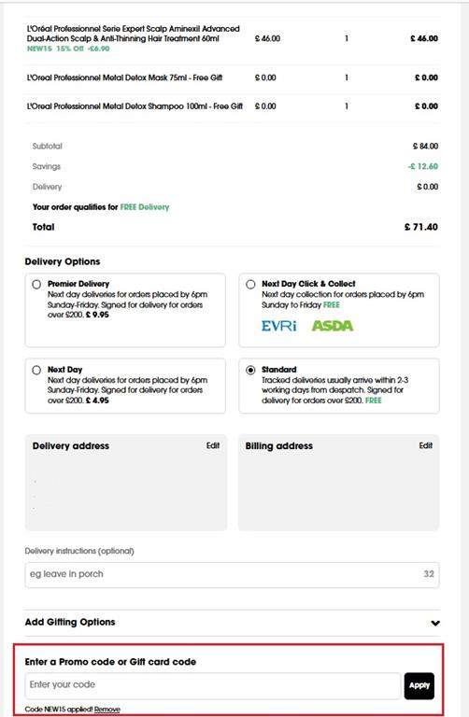Choose Next Day Click & Collect
The image size is (469, 717).
click(x=250, y=285)
